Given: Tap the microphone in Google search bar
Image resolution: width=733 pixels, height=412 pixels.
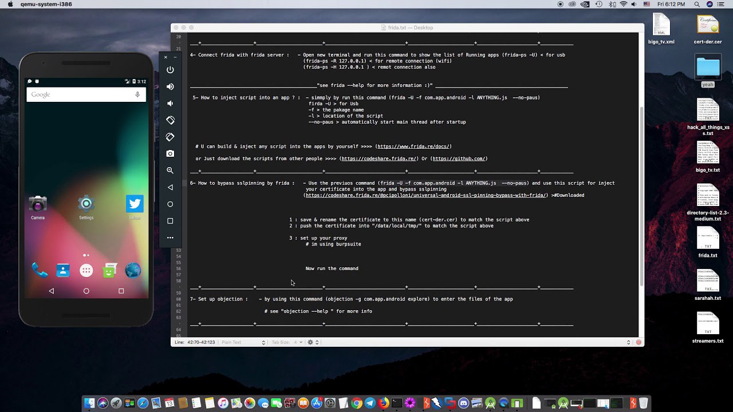Looking at the screenshot, I should coord(137,94).
